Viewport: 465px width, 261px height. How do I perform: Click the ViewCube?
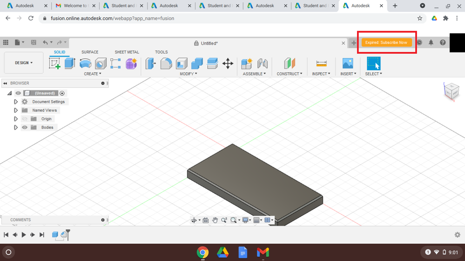(451, 91)
